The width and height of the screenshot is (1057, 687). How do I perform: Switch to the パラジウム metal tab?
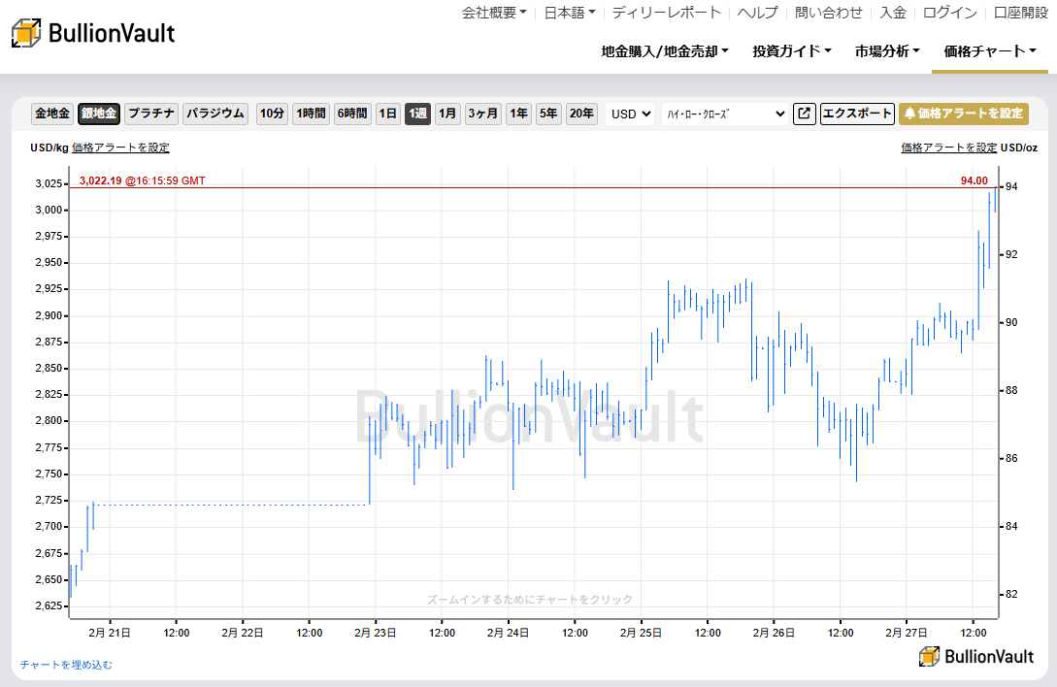pos(214,114)
